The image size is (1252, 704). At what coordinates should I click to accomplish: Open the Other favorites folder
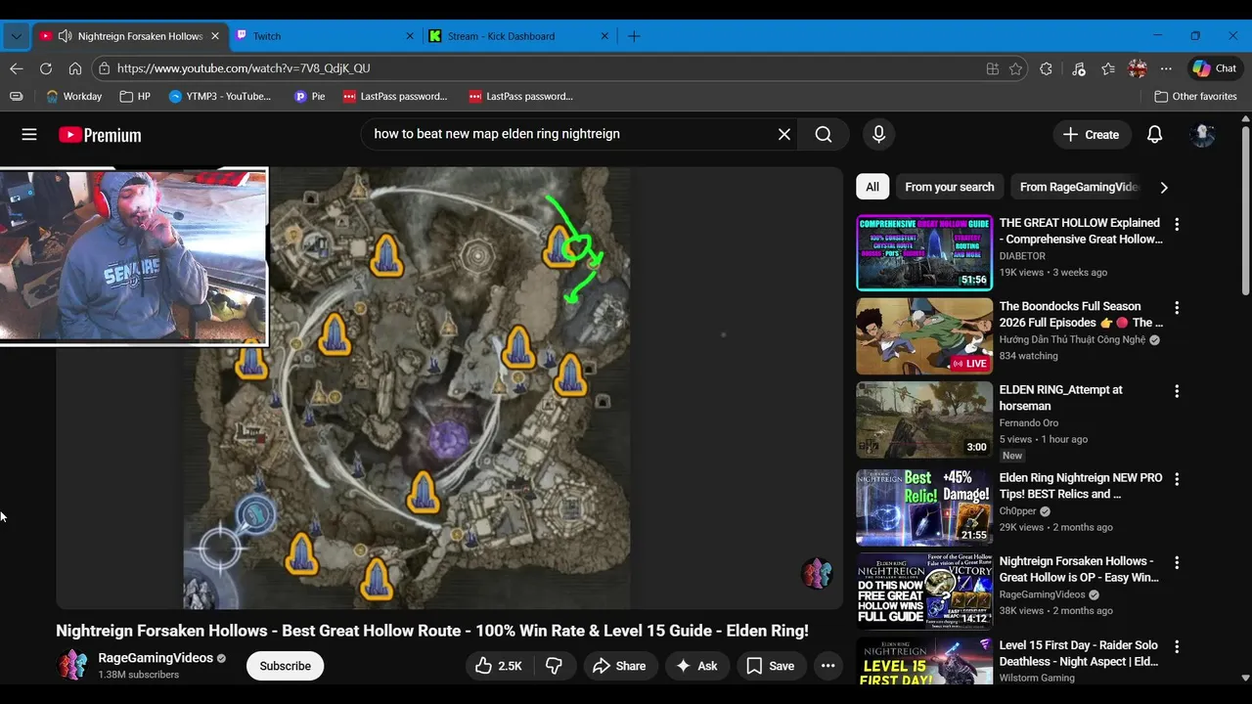coord(1195,97)
